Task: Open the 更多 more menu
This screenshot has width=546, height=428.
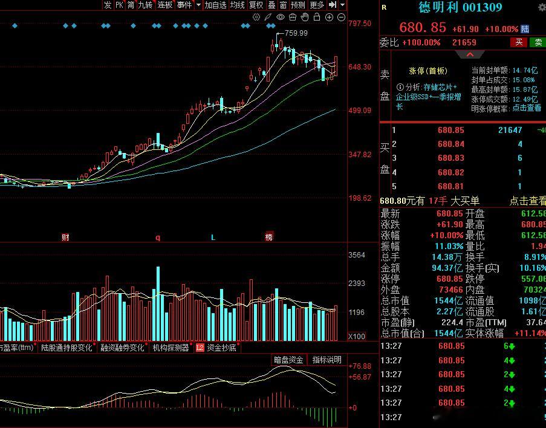Action: [x=316, y=4]
